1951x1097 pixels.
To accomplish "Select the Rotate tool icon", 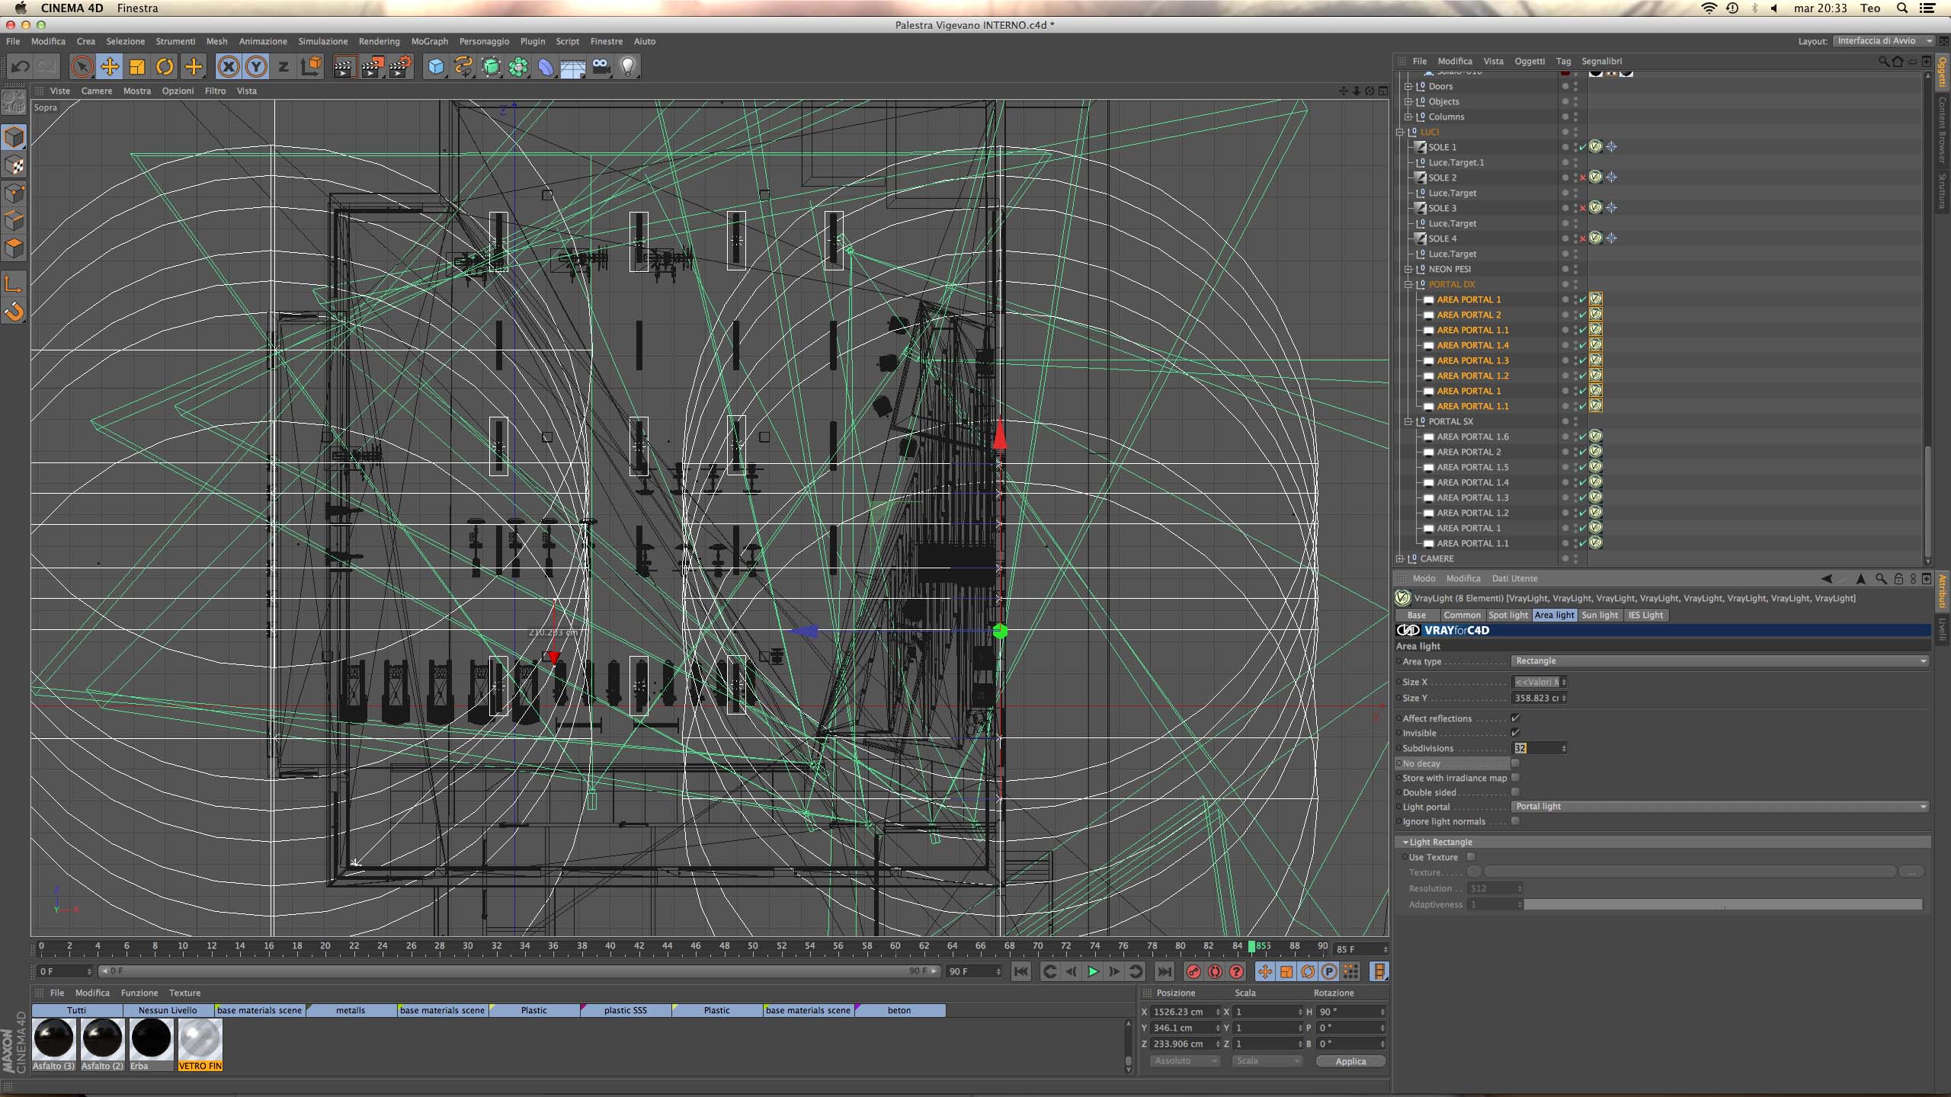I will coord(165,67).
